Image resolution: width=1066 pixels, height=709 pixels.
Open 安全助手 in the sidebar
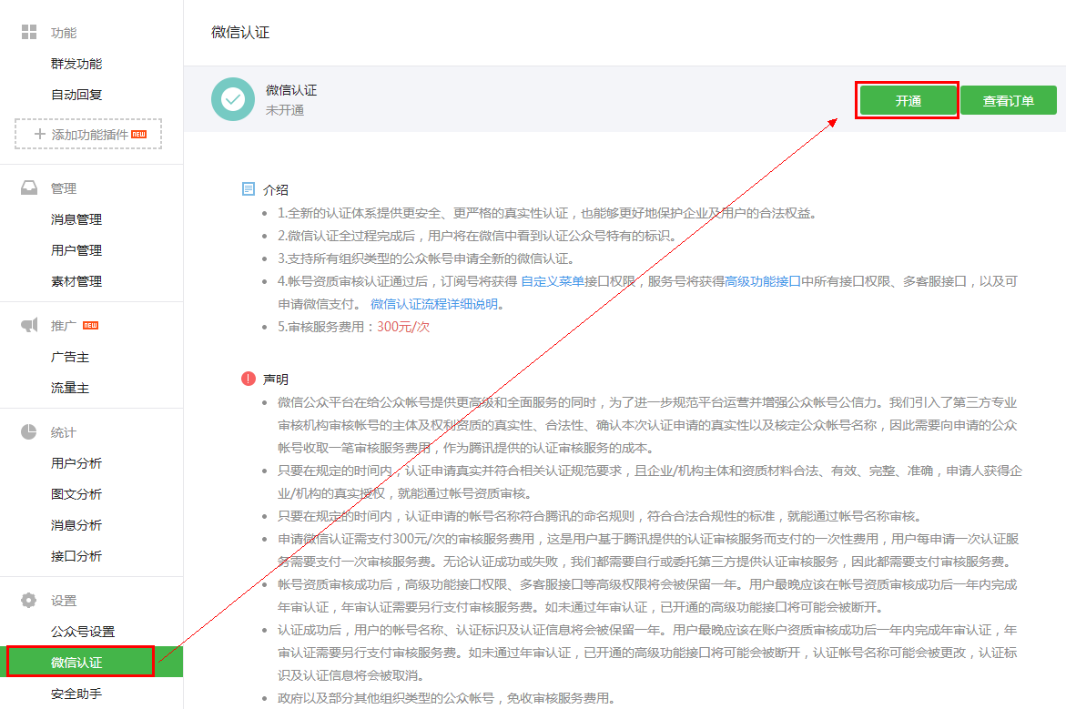tap(76, 694)
